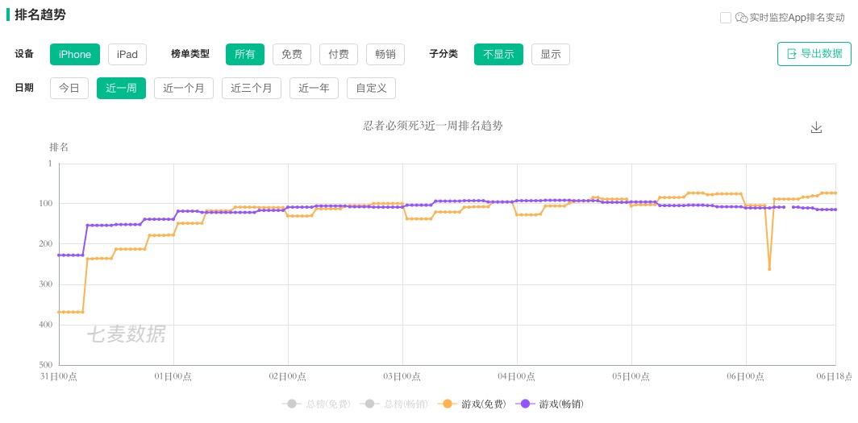The width and height of the screenshot is (858, 423).
Task: Download the chart image via download icon
Action: [816, 127]
